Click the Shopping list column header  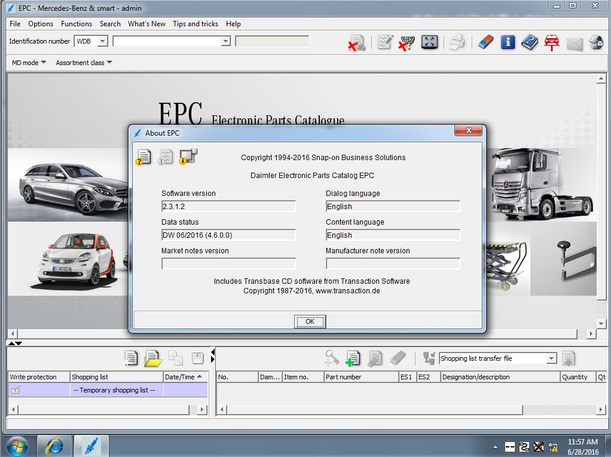tap(117, 377)
